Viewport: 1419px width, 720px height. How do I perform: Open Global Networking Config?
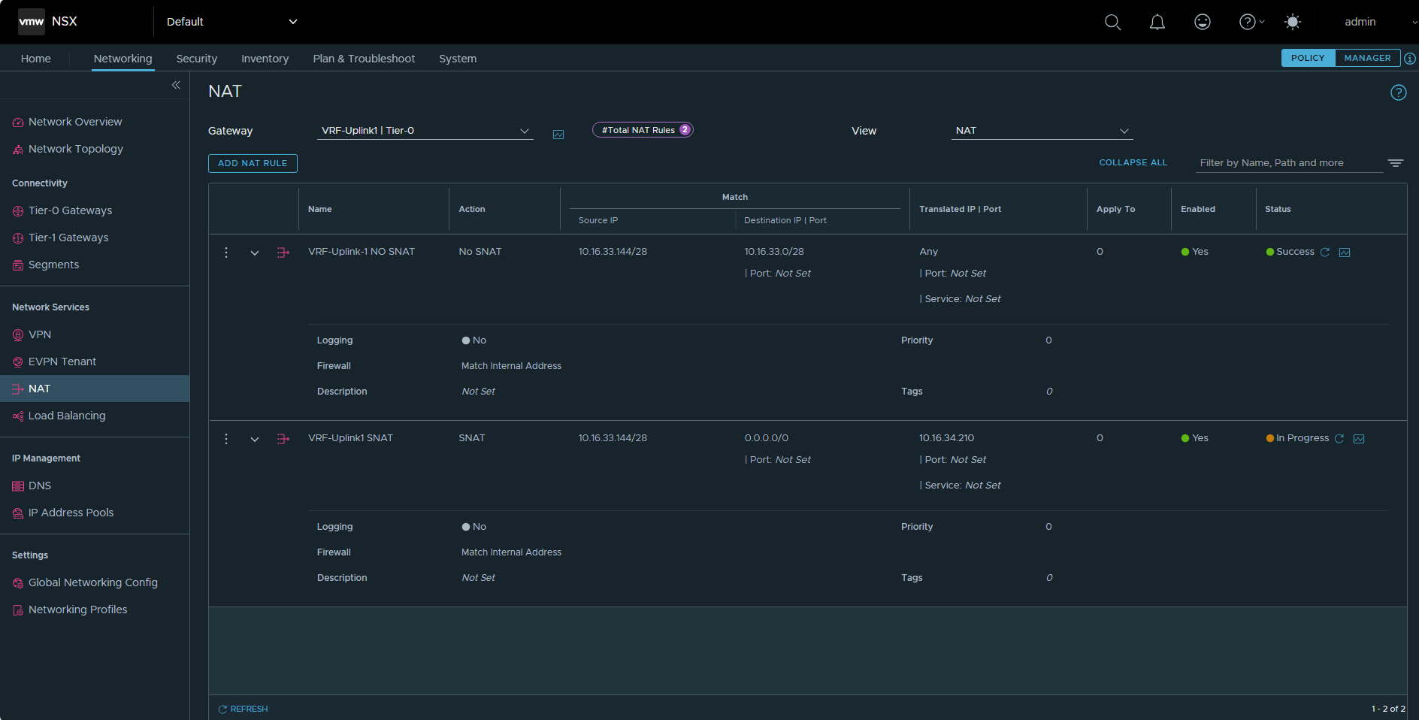95,582
